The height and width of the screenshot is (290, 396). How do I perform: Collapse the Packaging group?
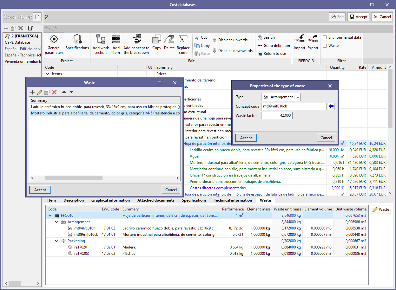(x=56, y=241)
